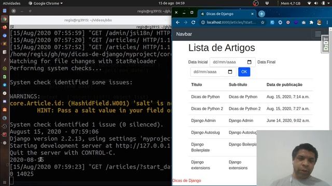Open the Dicas de Django footer link
Screen dimensions: 332x186
(x=187, y=180)
